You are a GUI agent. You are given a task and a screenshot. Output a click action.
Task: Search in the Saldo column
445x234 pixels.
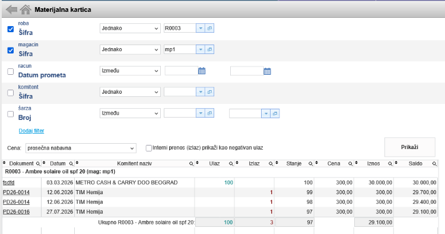434,164
